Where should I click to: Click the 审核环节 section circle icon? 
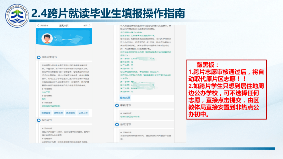(117, 105)
